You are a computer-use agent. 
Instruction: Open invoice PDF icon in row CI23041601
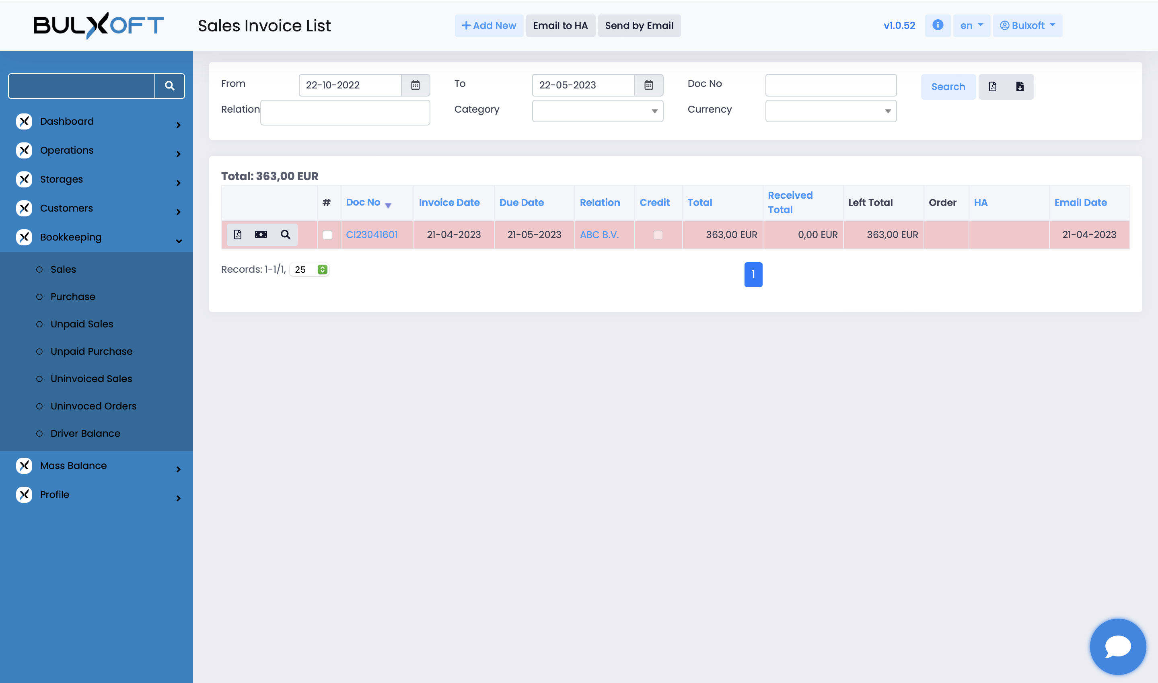[x=237, y=235]
